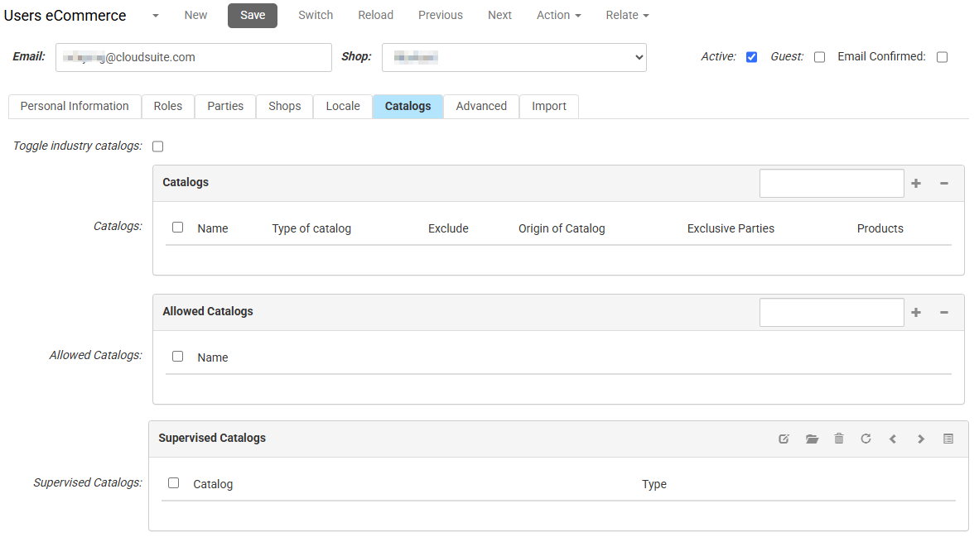This screenshot has height=542, width=979.
Task: Click the Email input field
Action: (x=193, y=57)
